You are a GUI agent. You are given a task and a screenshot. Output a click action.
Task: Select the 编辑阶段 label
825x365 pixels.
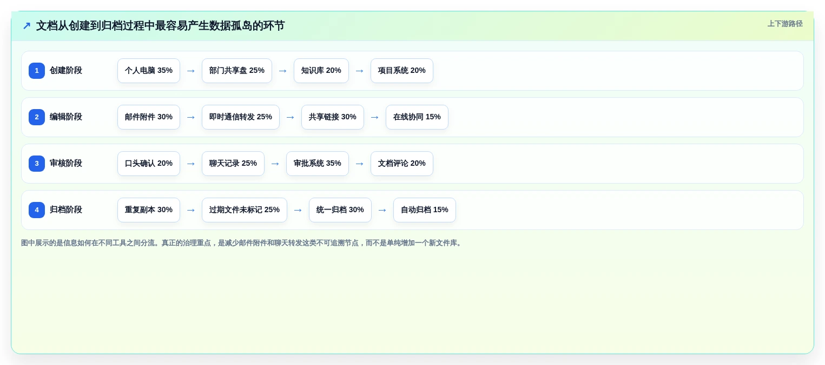pyautogui.click(x=66, y=117)
